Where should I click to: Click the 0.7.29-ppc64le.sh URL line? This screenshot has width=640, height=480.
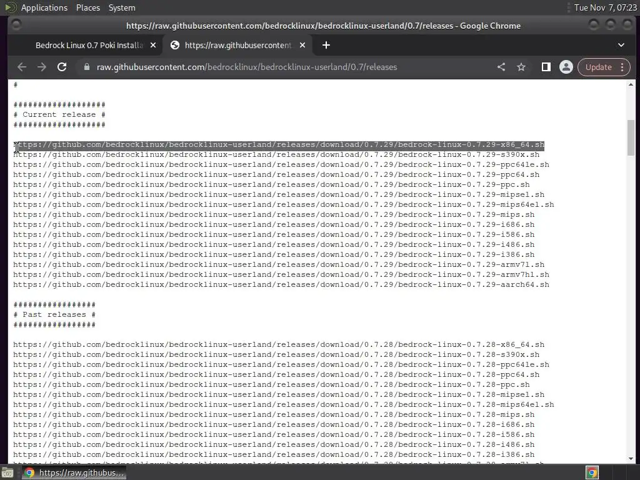[281, 164]
